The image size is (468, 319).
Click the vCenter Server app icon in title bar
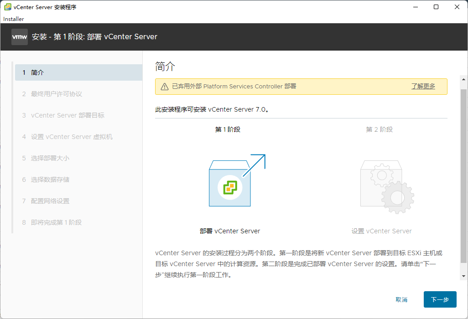[7, 7]
